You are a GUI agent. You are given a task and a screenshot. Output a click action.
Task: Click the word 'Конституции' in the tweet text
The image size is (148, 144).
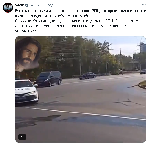(44, 21)
